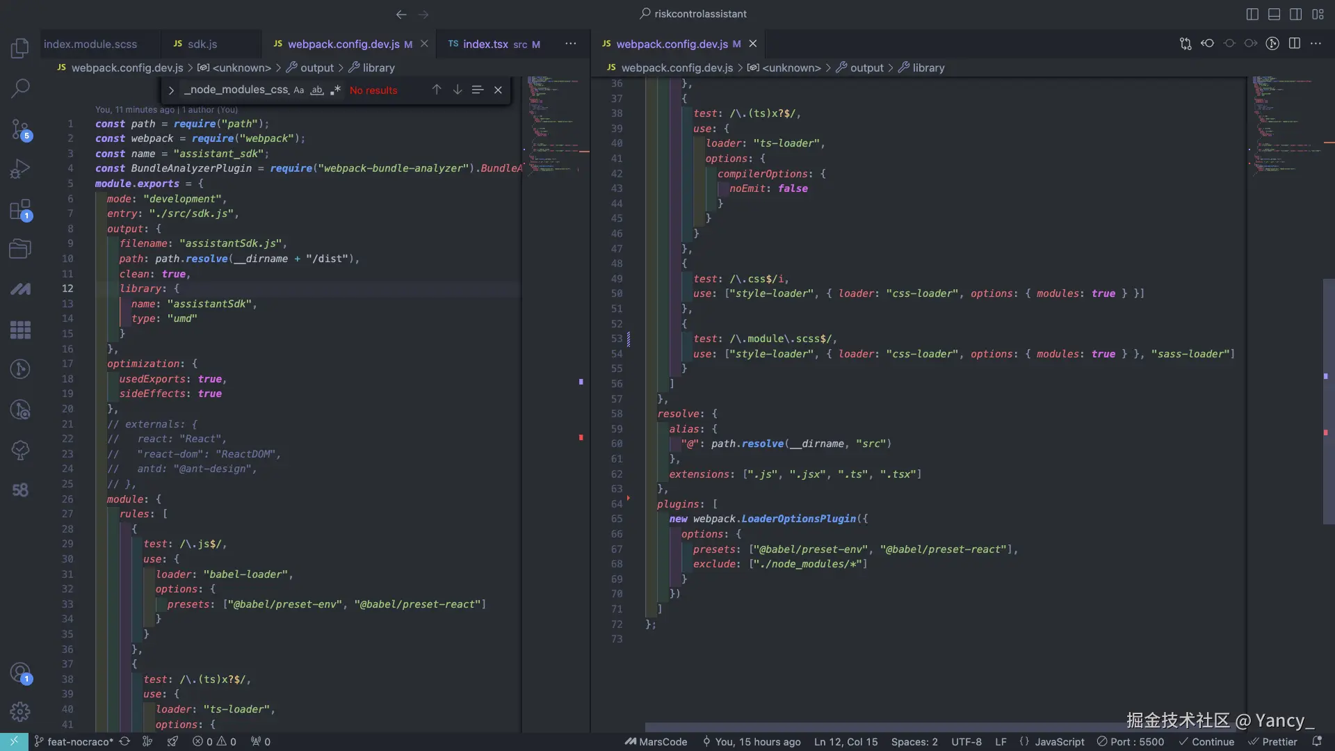Screen dimensions: 1335x751
Task: Open the Explorer view in activity bar
Action: 20,48
